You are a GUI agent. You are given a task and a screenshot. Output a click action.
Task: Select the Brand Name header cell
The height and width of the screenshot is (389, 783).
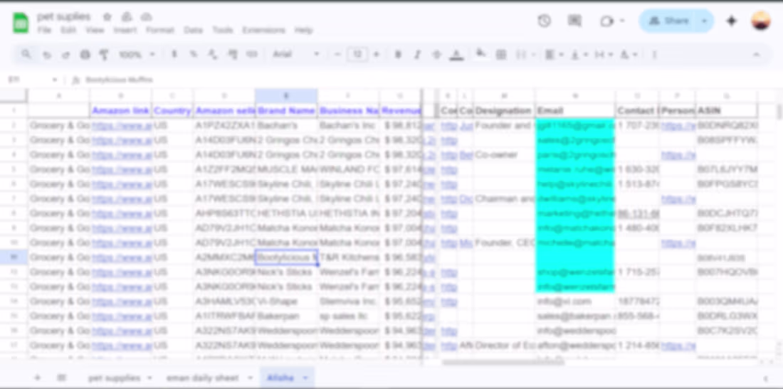click(286, 111)
